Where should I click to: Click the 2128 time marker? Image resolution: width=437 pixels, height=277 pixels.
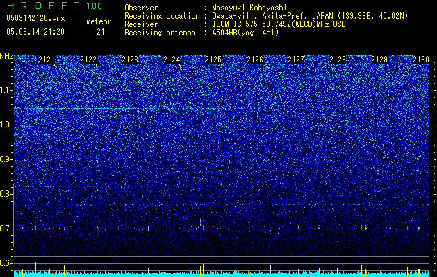338,60
